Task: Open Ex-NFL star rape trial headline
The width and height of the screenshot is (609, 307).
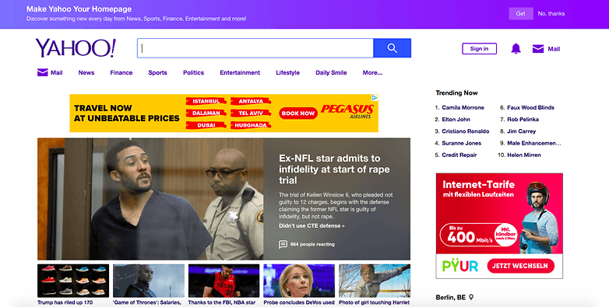Action: tap(334, 169)
